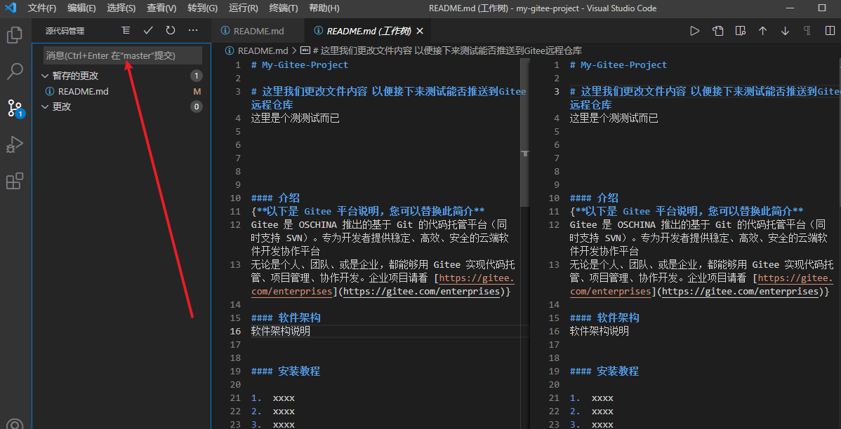Open the Search view in activity bar
The image size is (841, 429).
click(x=15, y=71)
